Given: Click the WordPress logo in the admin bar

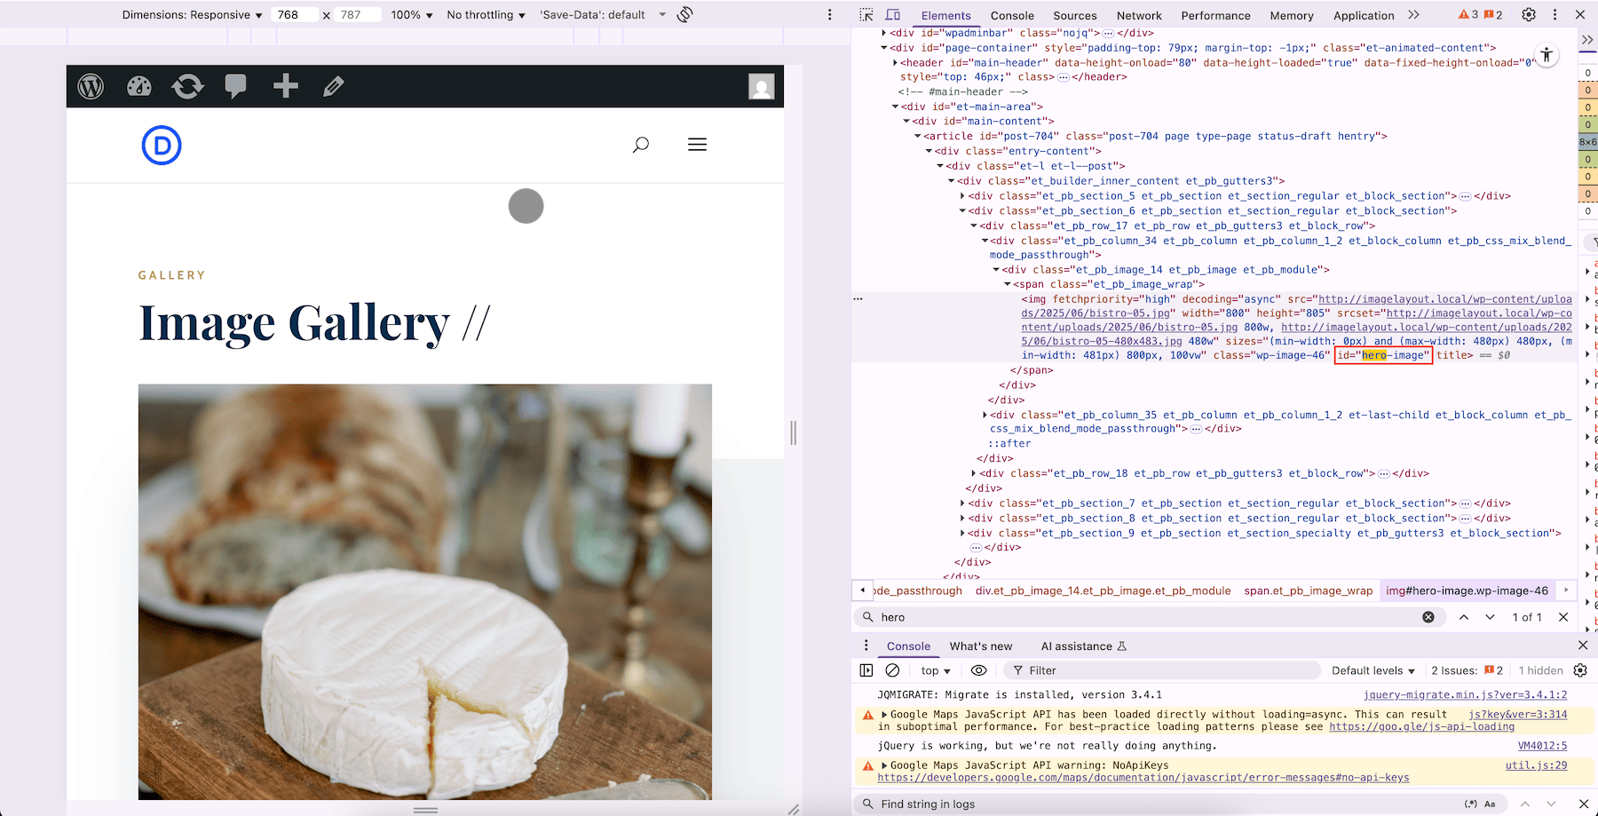Looking at the screenshot, I should click(91, 86).
